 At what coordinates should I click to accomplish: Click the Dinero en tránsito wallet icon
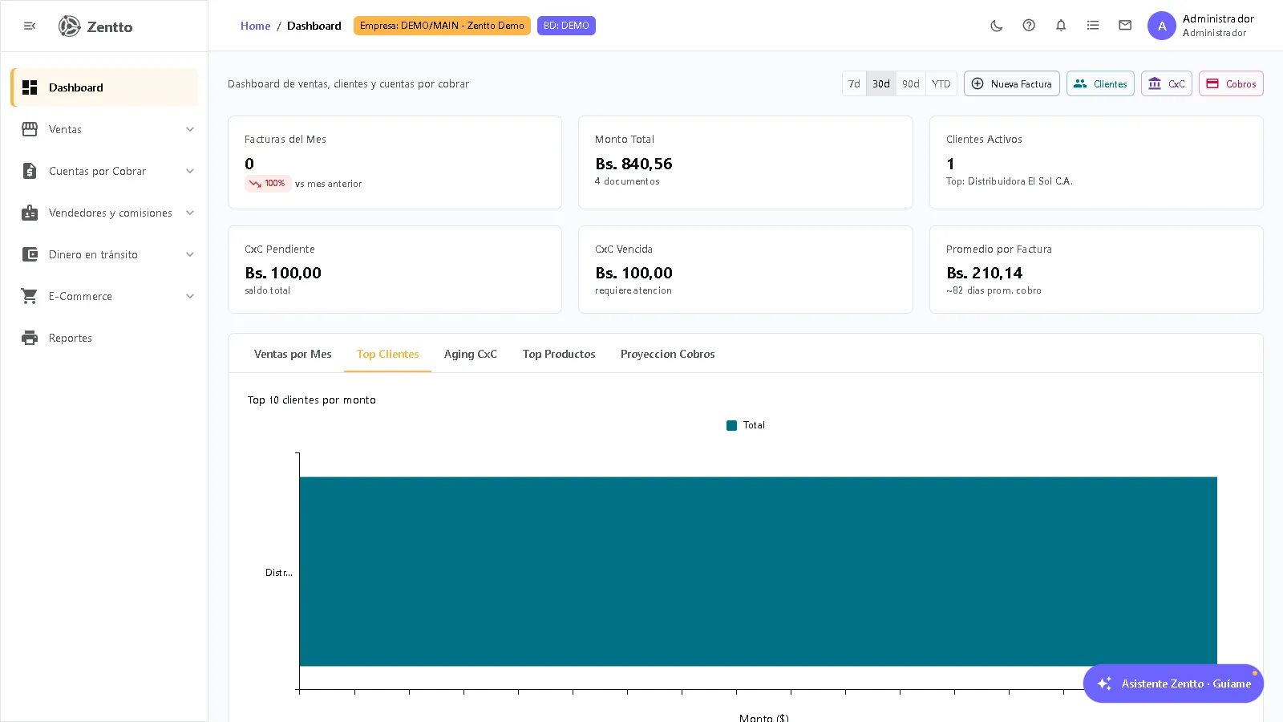[30, 254]
